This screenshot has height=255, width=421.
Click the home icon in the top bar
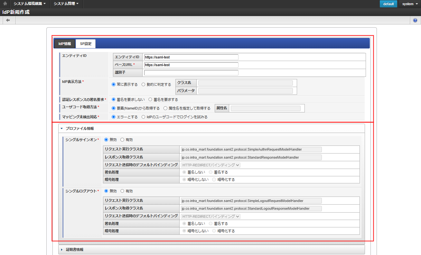pos(5,4)
